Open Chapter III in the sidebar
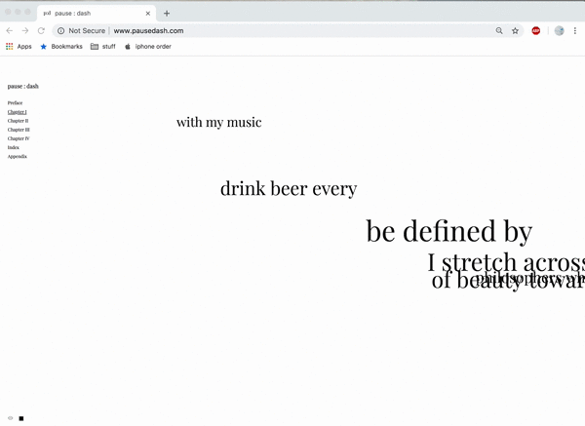This screenshot has width=585, height=426. (19, 130)
